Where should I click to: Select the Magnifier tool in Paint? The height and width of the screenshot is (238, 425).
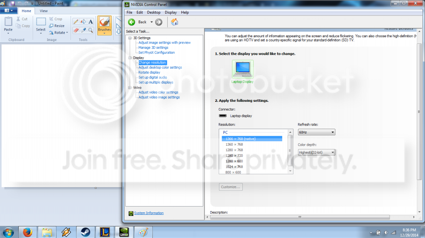click(x=91, y=30)
